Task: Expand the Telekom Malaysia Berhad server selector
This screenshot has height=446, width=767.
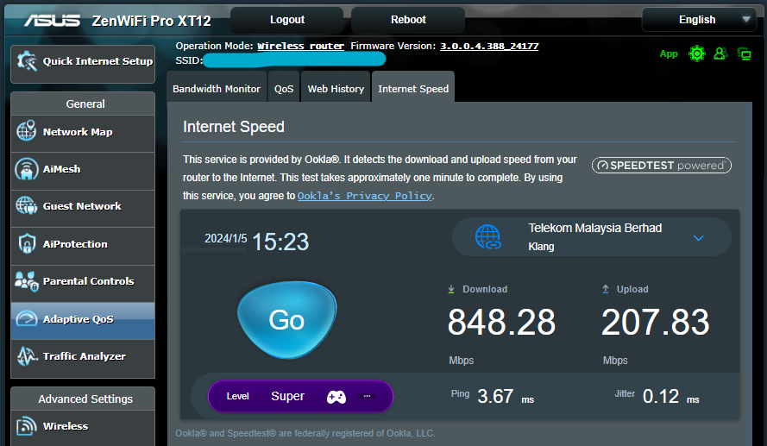Action: point(591,237)
